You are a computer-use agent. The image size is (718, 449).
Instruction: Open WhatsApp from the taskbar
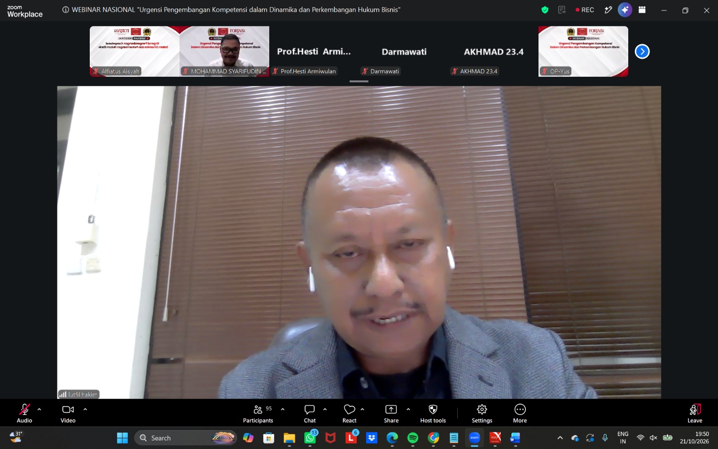tap(310, 438)
